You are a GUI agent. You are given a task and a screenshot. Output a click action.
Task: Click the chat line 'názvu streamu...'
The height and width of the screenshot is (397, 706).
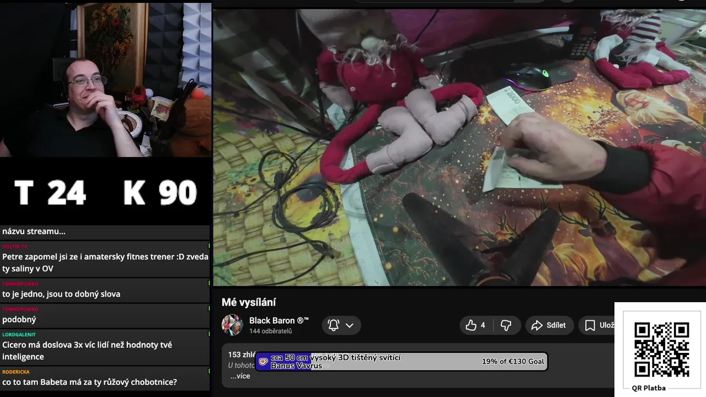point(34,232)
